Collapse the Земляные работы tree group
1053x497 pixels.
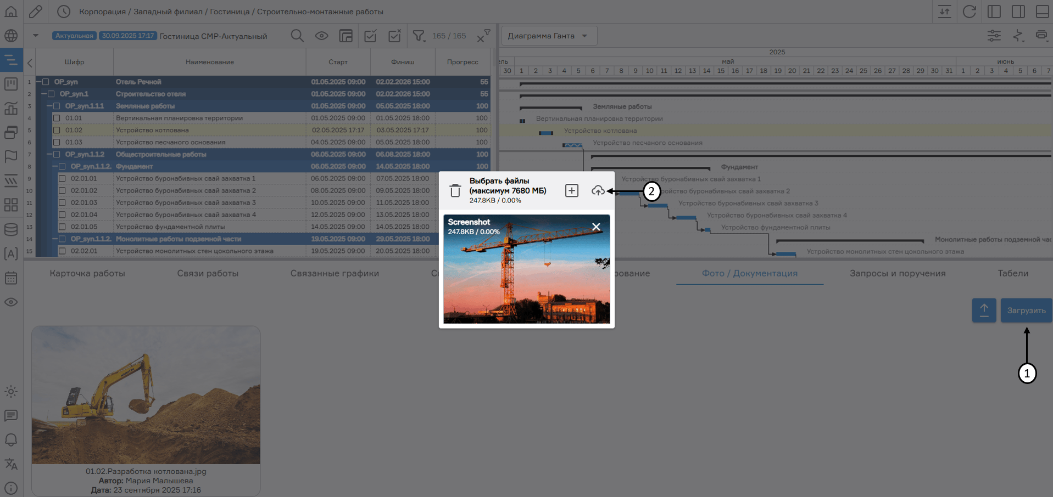pos(49,106)
